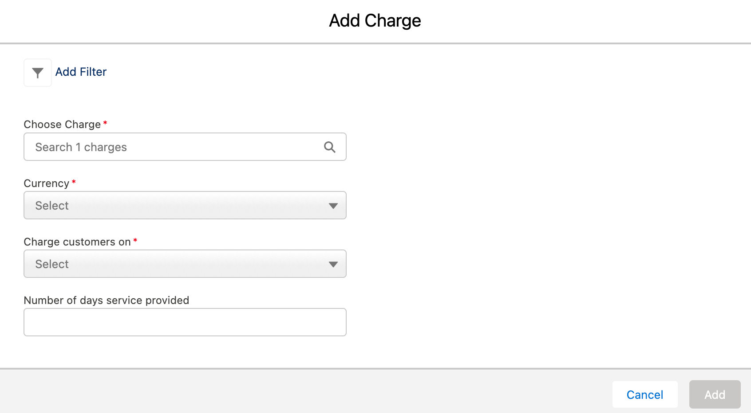Screen dimensions: 751x413
Task: Click the magnifier icon in Choose Charge
Action: click(329, 147)
